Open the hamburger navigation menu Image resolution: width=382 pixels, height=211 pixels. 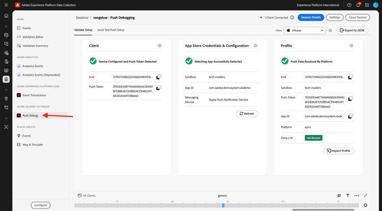pos(6,5)
